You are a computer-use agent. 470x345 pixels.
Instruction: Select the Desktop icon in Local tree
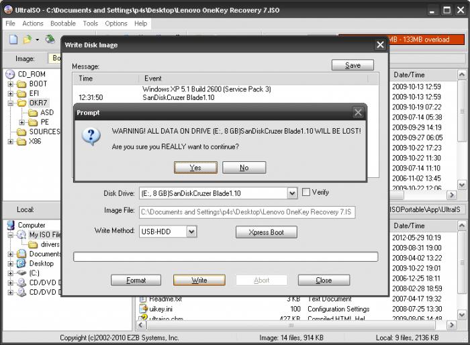click(21, 264)
